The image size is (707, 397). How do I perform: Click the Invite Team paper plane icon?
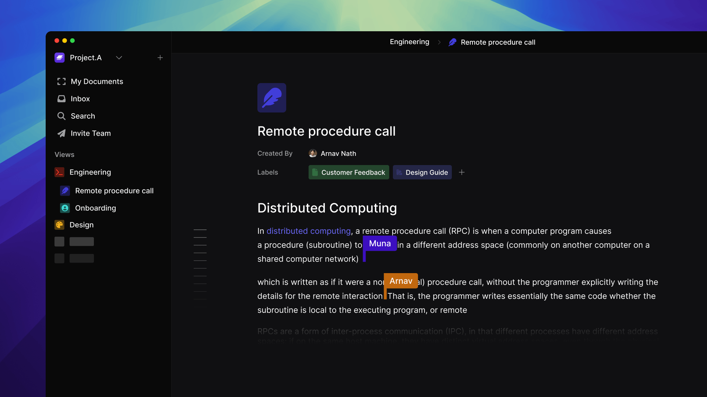[61, 133]
